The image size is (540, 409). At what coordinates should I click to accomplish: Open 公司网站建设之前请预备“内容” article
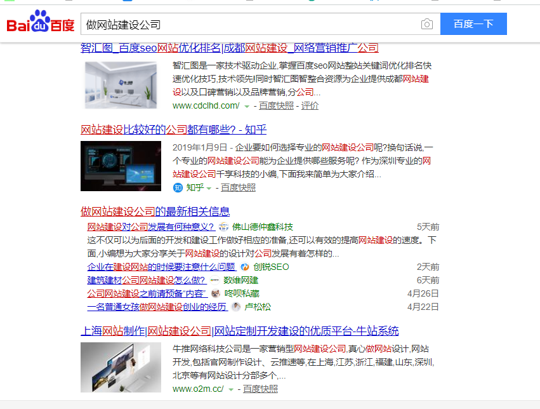(147, 293)
